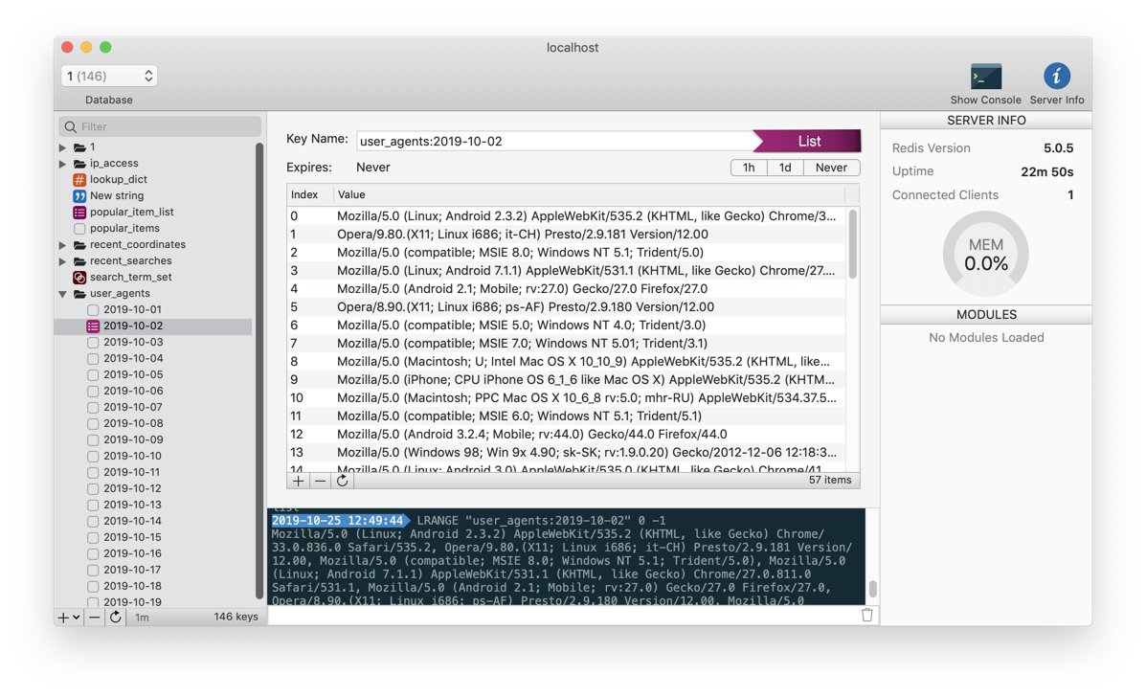The width and height of the screenshot is (1146, 697).
Task: Remove the list item with minus button
Action: [x=320, y=481]
